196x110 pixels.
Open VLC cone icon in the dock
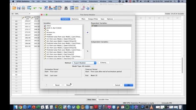coord(151,107)
